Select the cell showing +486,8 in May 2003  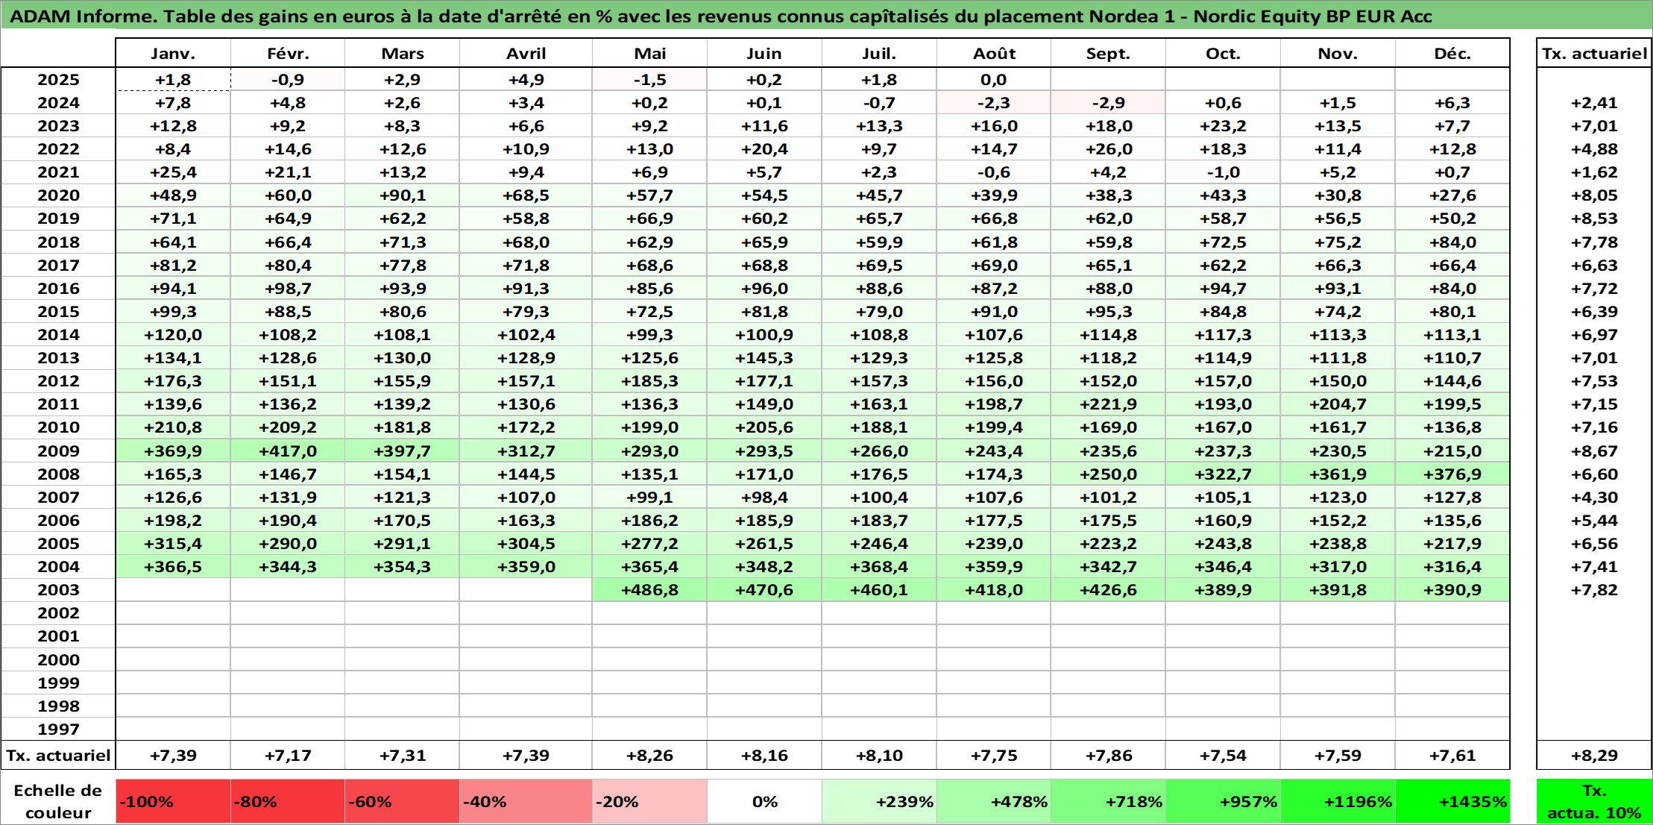coord(649,590)
